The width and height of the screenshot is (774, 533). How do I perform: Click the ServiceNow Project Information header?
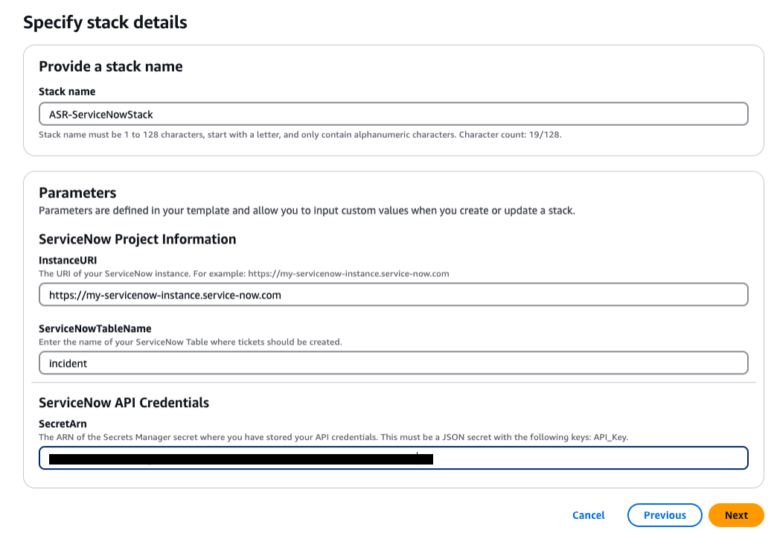click(x=138, y=239)
